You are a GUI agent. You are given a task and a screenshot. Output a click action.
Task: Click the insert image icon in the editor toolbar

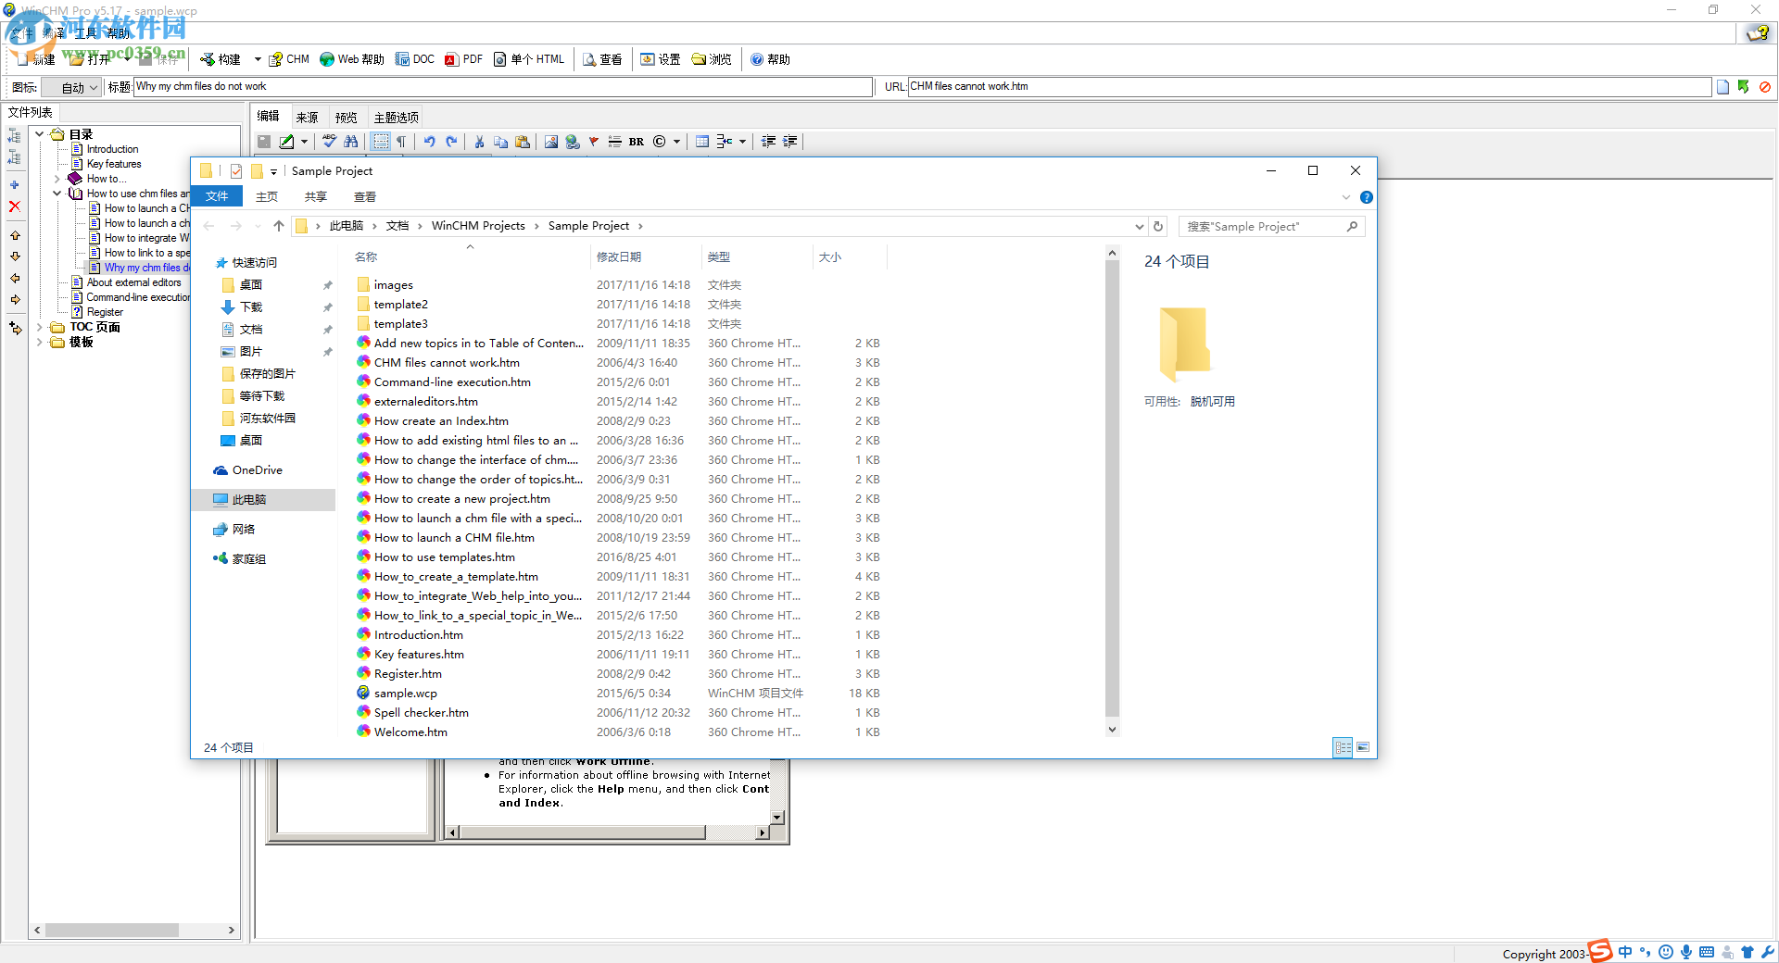pos(551,142)
